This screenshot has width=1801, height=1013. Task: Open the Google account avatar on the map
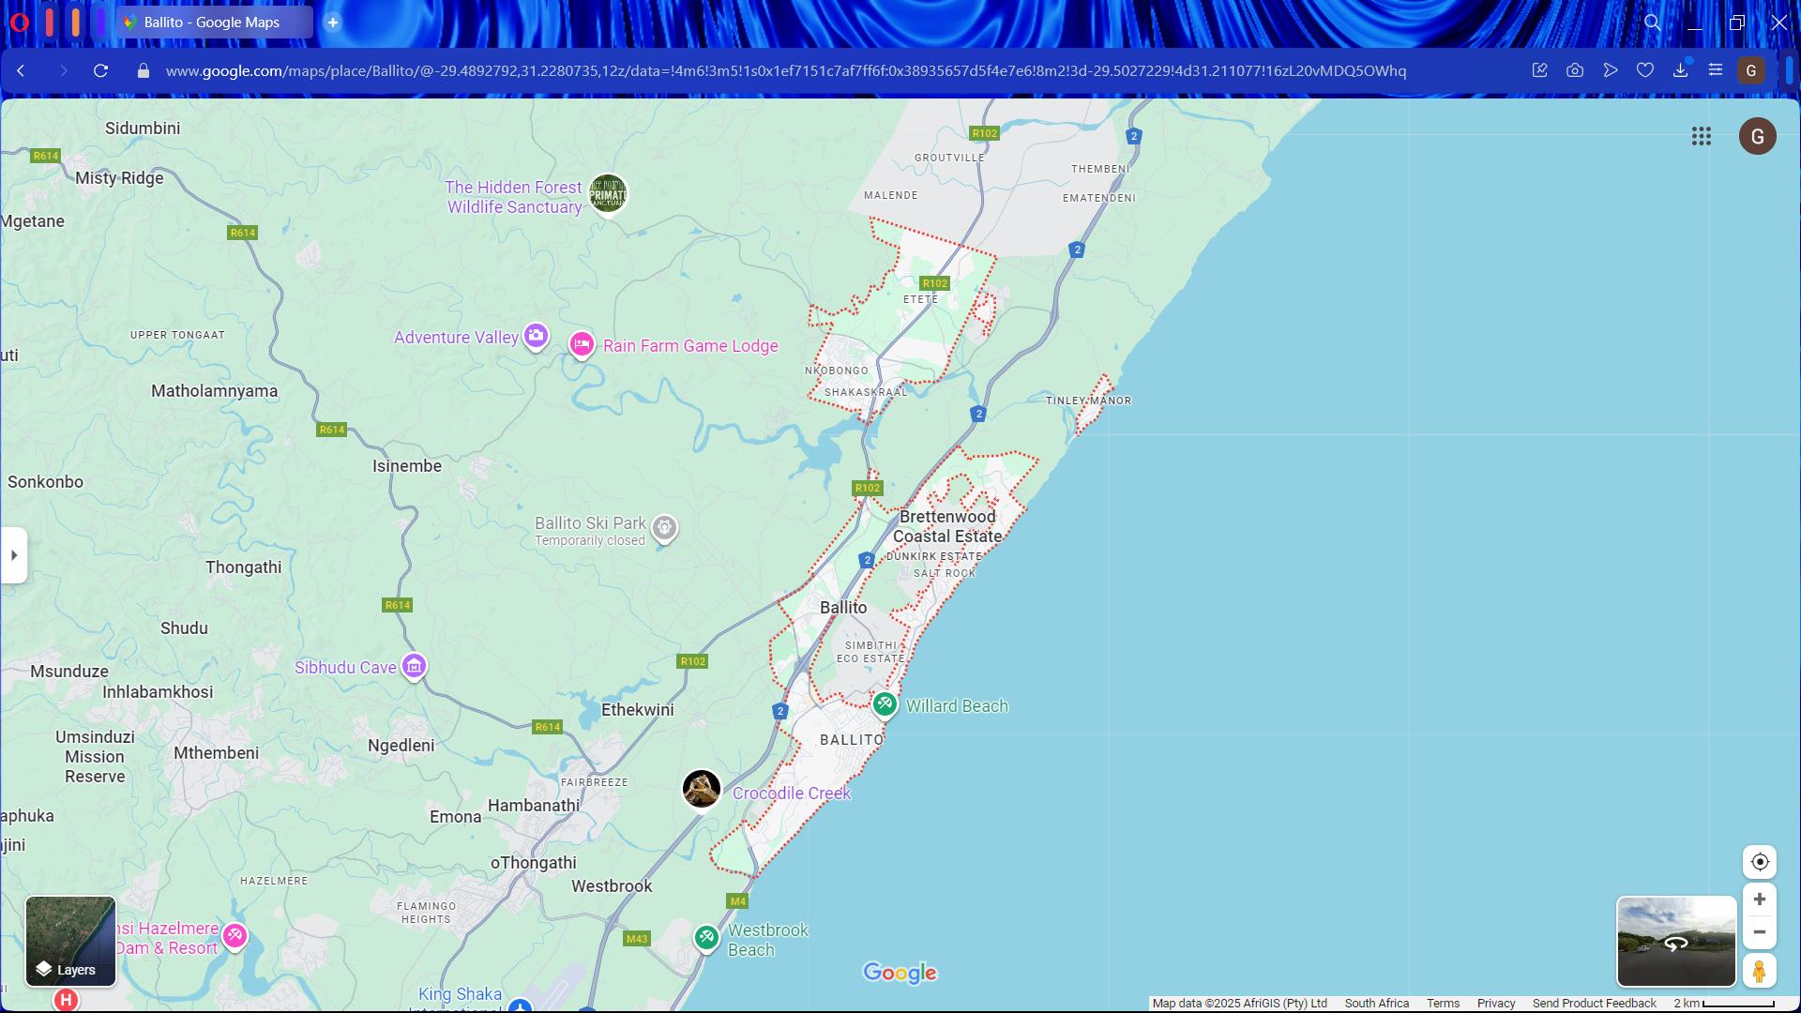(1758, 137)
